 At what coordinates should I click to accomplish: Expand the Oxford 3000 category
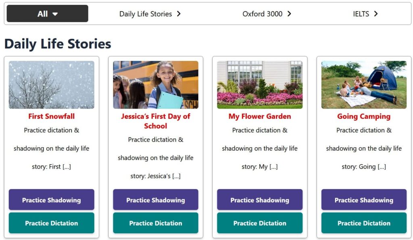pos(267,14)
